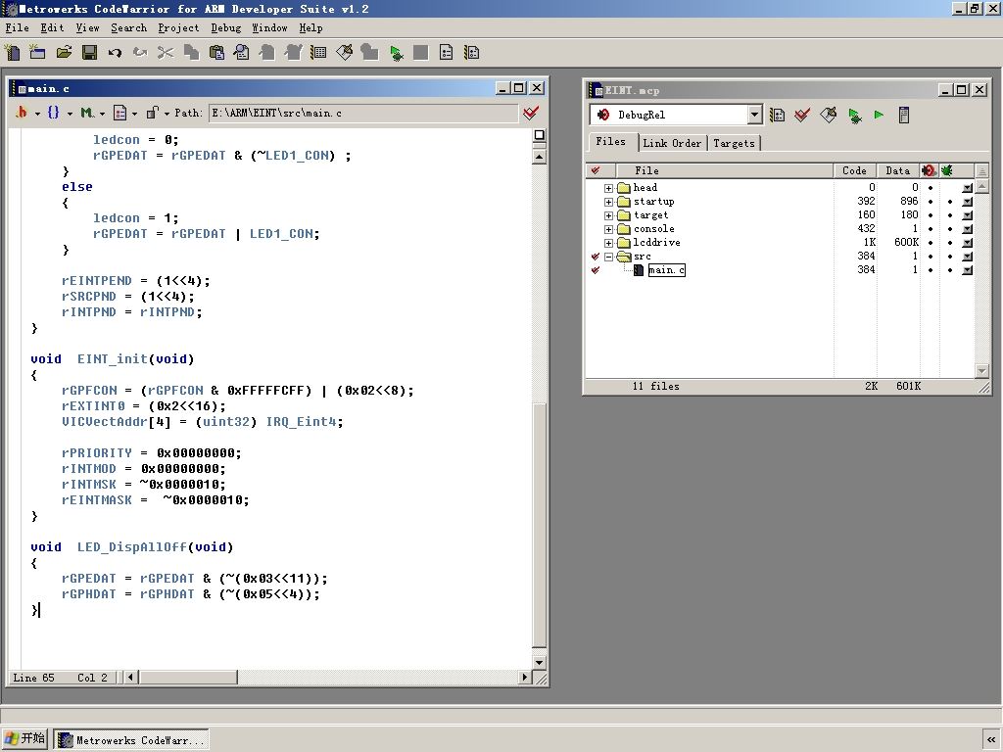1003x752 pixels.
Task: Toggle debug info dot for main.c
Action: pyautogui.click(x=950, y=270)
